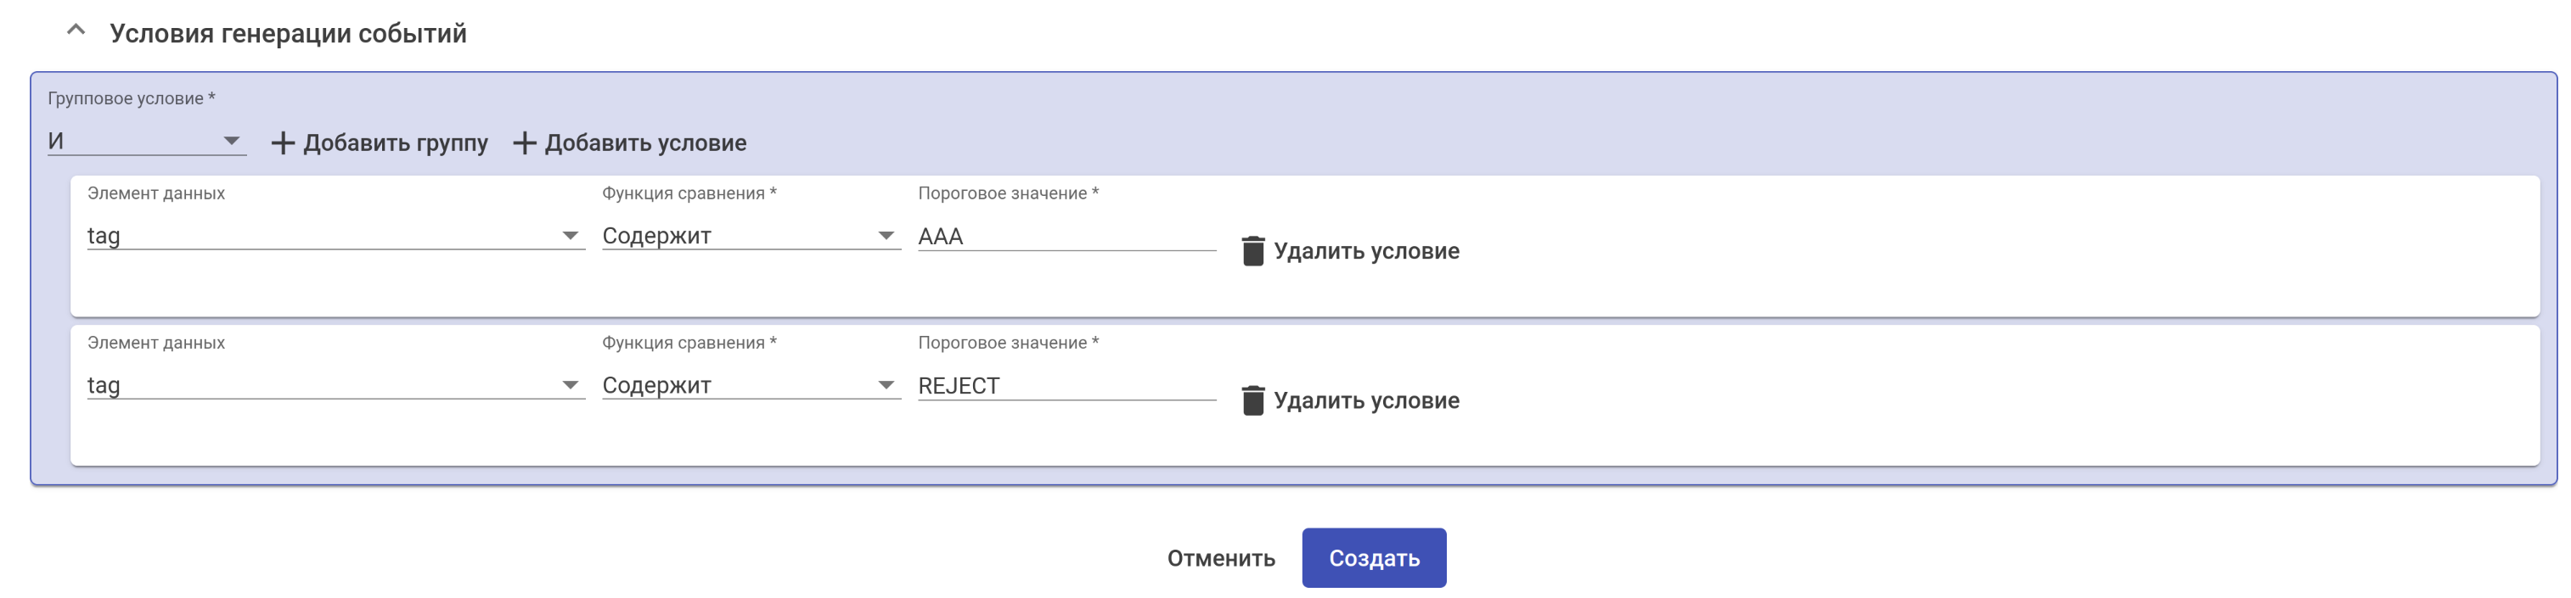
Task: Click the Добавить условие label
Action: pos(644,143)
